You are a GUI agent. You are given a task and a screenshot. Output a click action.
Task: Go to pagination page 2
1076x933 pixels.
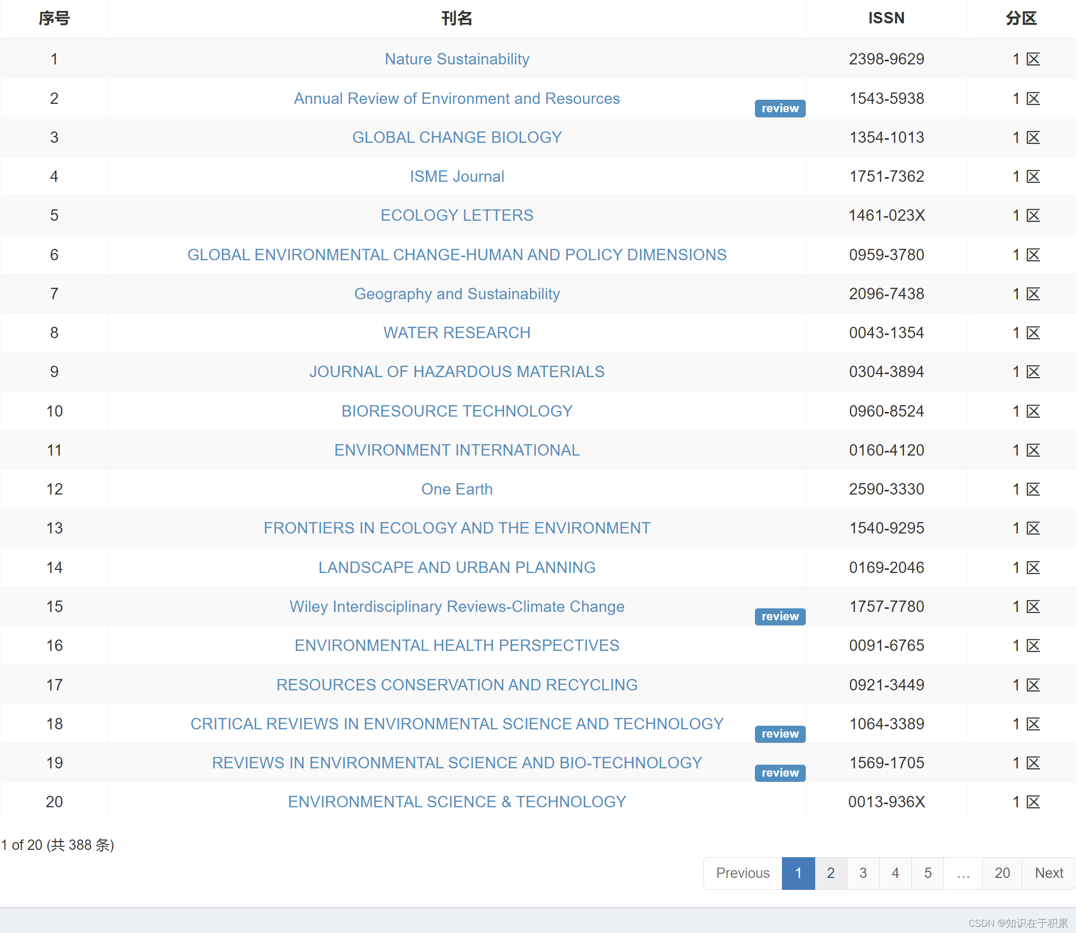[830, 873]
